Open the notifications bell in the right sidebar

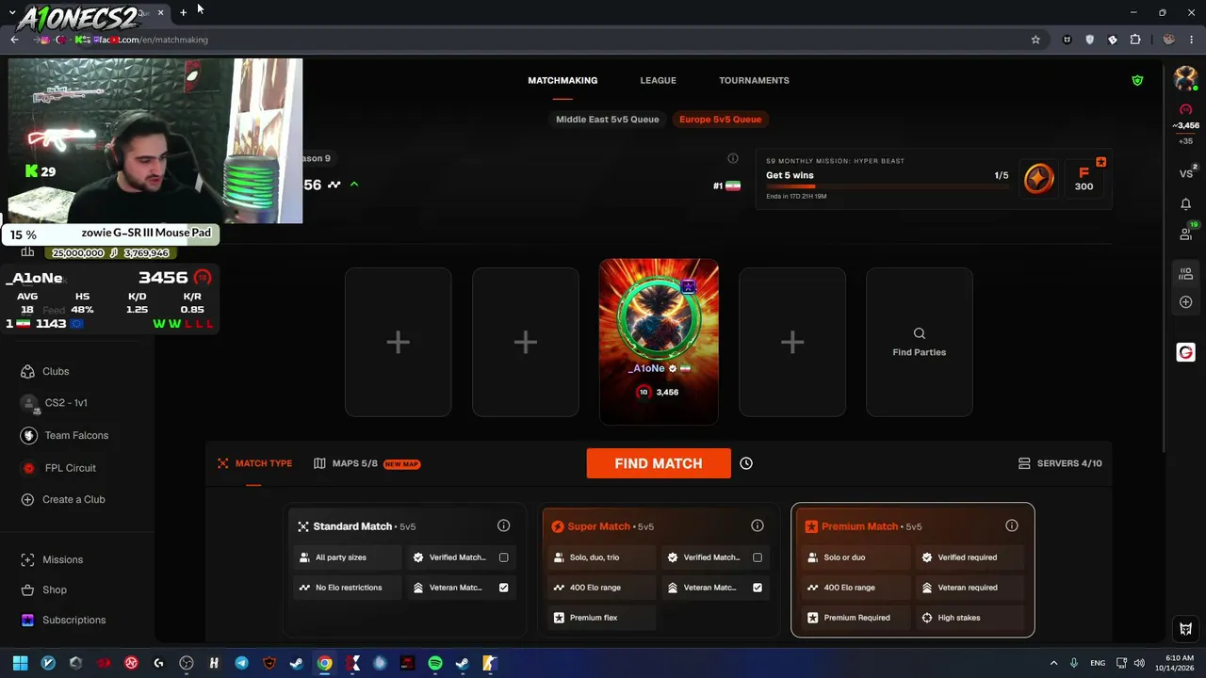pyautogui.click(x=1185, y=203)
